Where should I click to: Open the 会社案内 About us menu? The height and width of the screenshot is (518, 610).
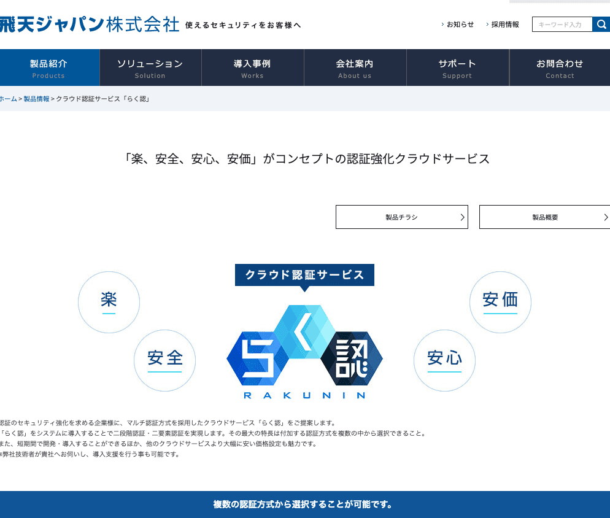tap(355, 68)
